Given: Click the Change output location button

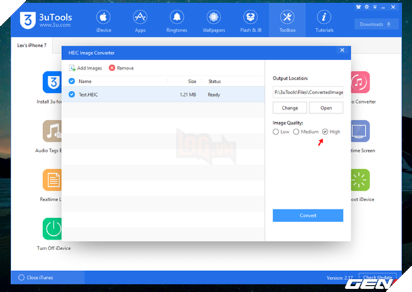Looking at the screenshot, I should 290,108.
